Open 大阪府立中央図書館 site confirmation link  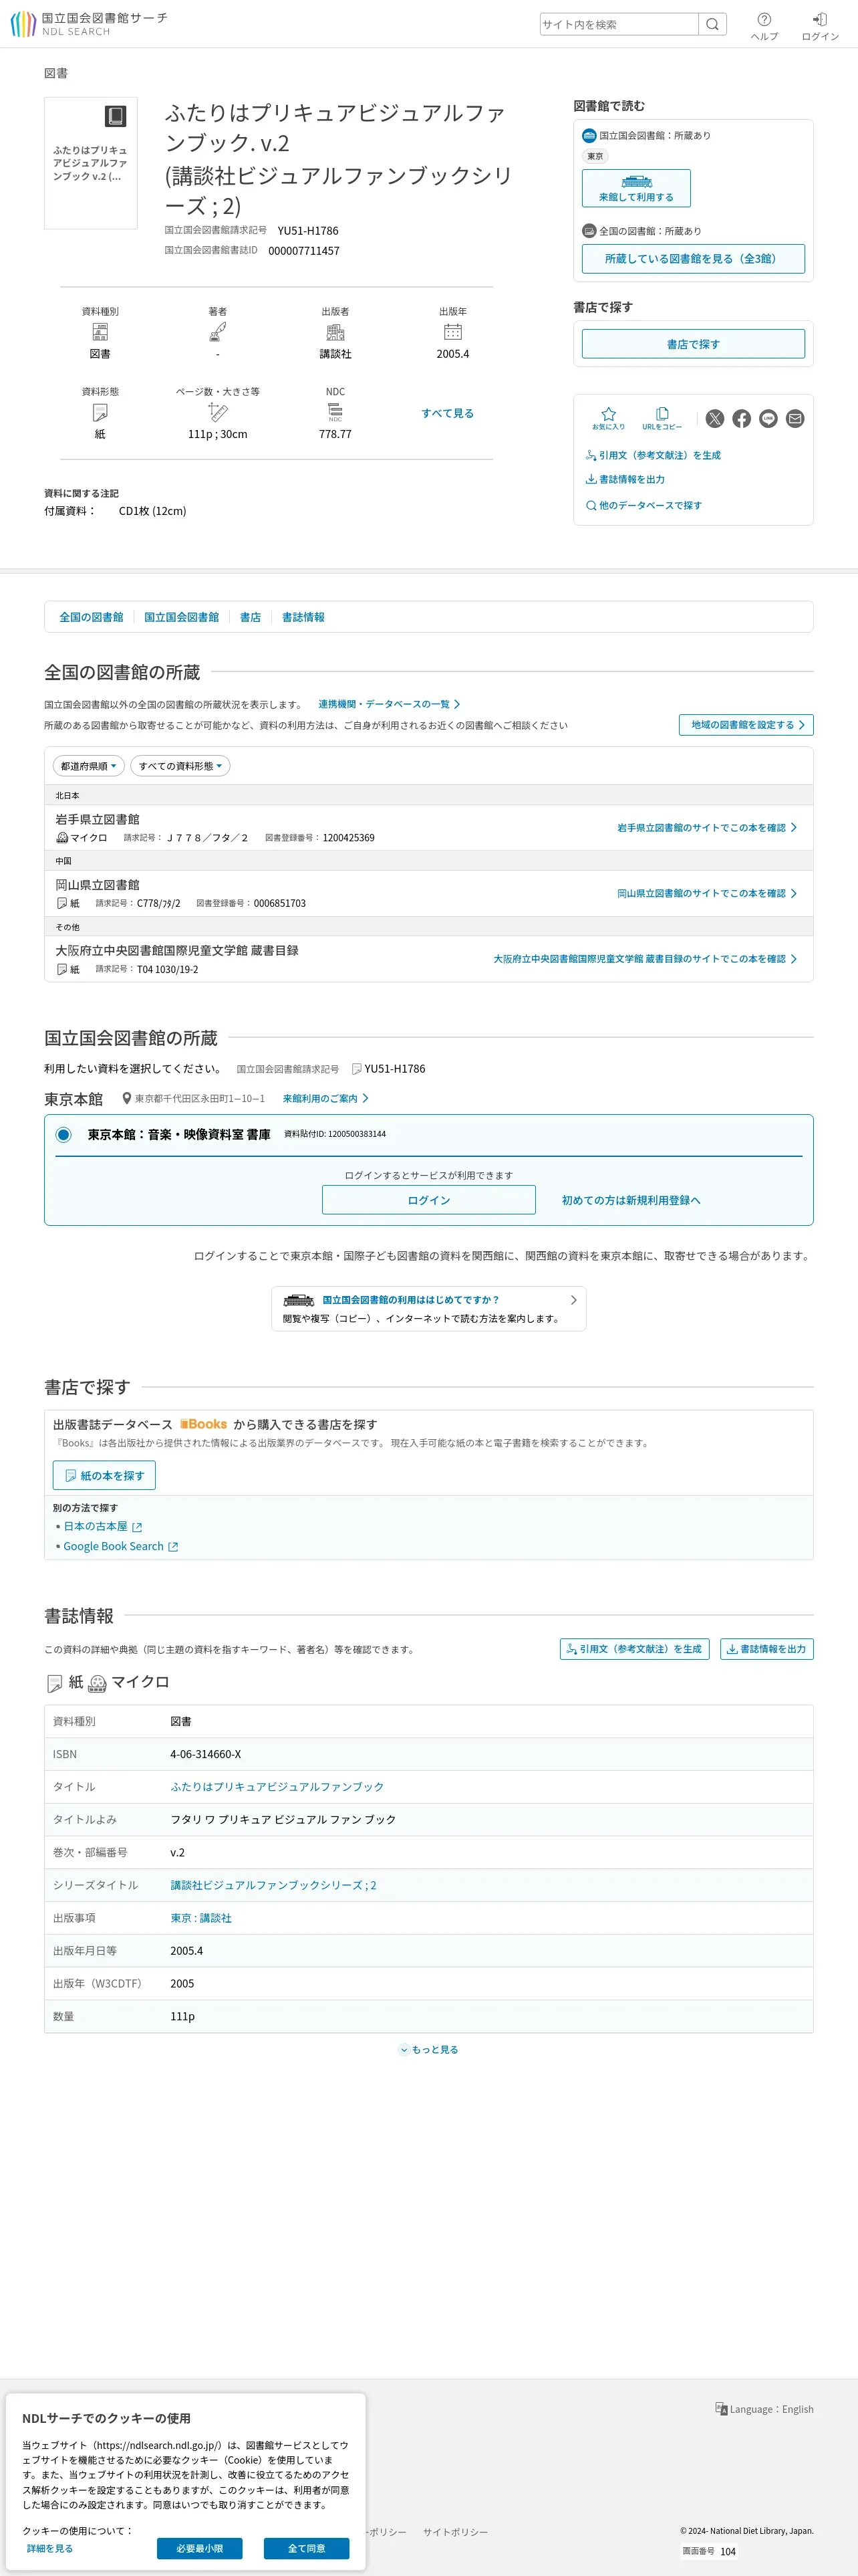(x=646, y=959)
